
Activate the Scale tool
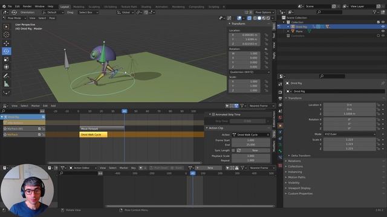tap(7, 59)
